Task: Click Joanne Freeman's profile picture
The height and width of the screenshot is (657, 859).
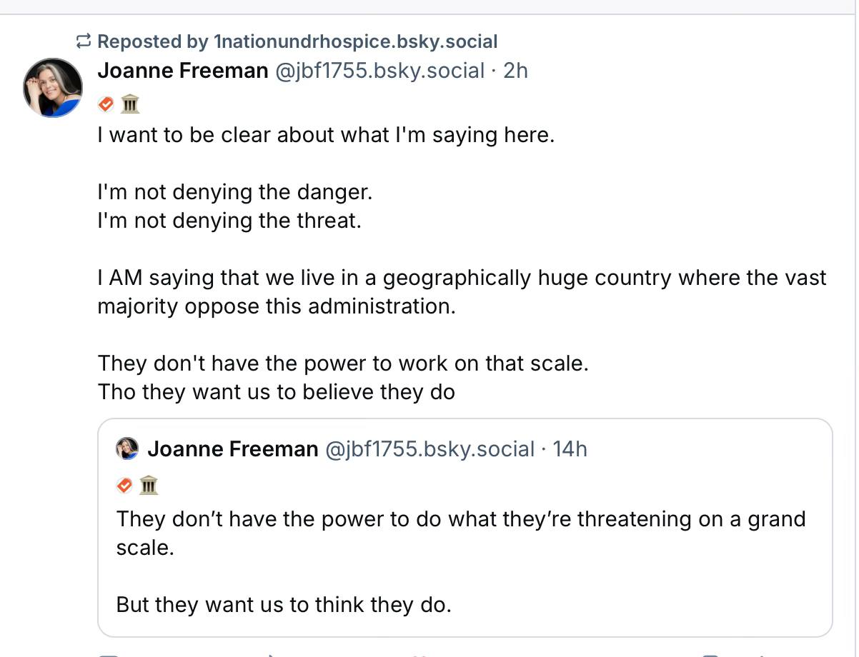Action: (53, 87)
